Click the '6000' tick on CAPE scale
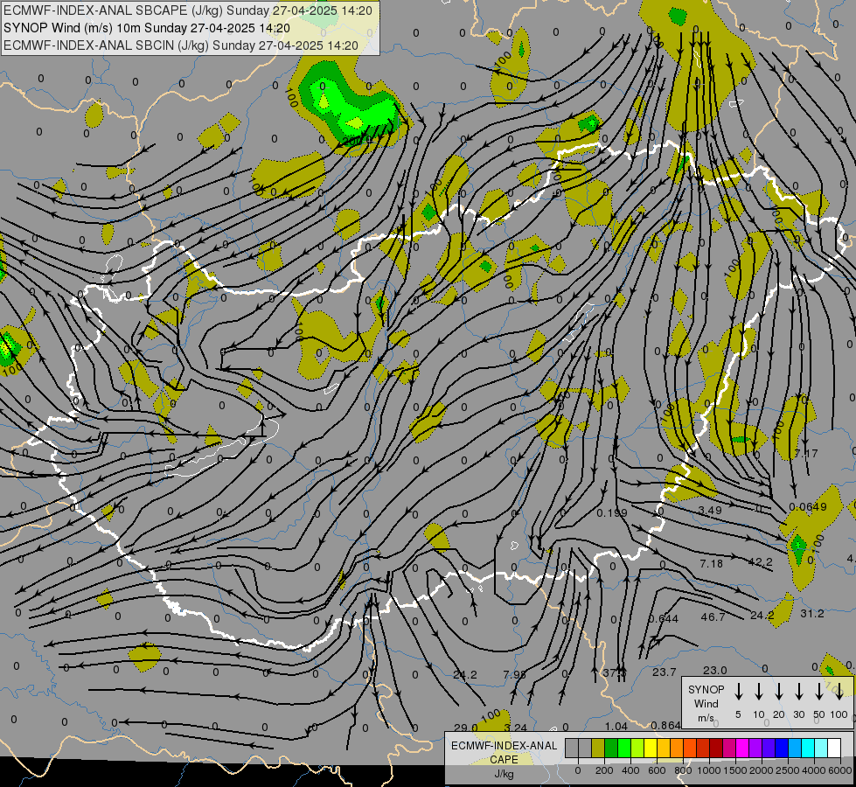 [839, 770]
